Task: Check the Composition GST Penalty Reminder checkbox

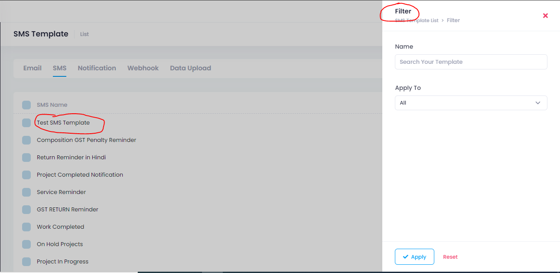Action: tap(26, 140)
